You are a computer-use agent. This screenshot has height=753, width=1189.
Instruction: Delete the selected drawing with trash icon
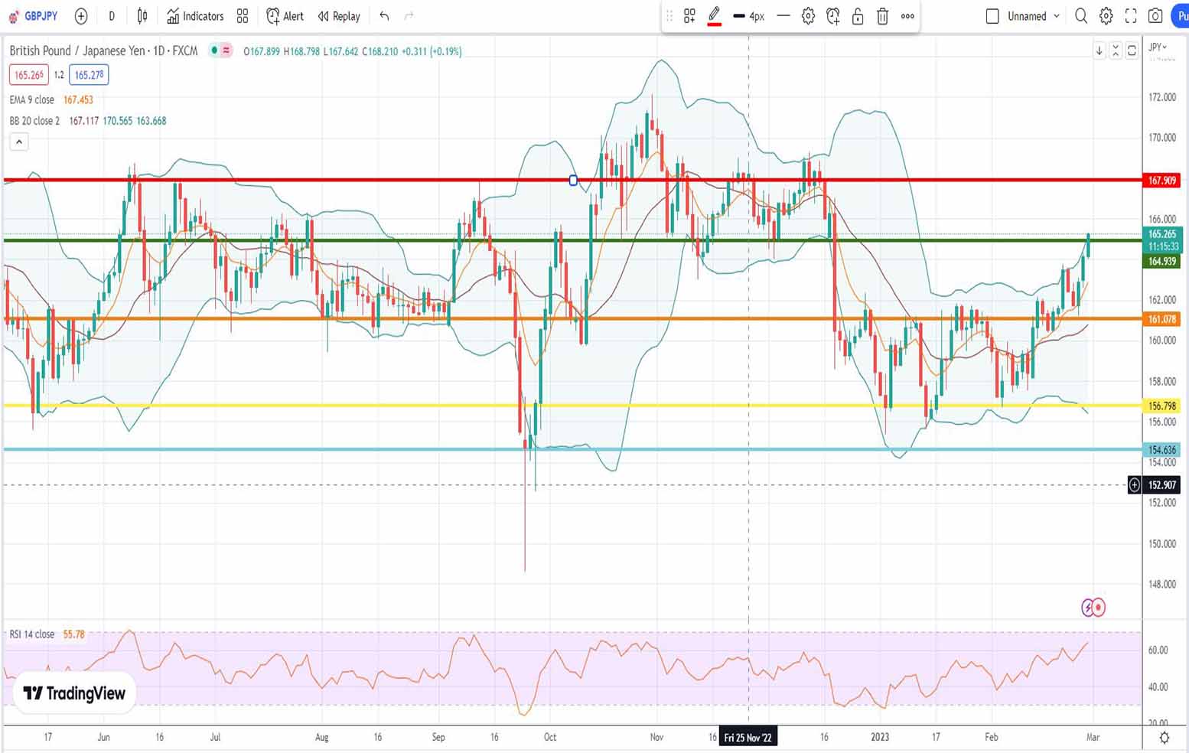[882, 16]
